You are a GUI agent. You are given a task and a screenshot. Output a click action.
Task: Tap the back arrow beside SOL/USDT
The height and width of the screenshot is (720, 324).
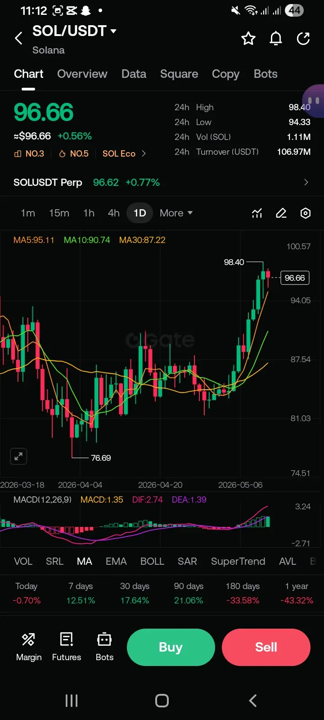(18, 38)
